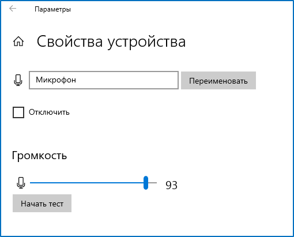
Task: Click the Свойства устройства heading
Action: tap(111, 42)
